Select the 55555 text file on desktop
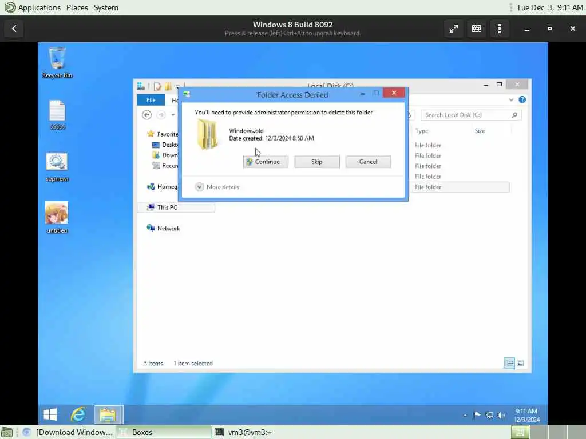 [x=57, y=115]
